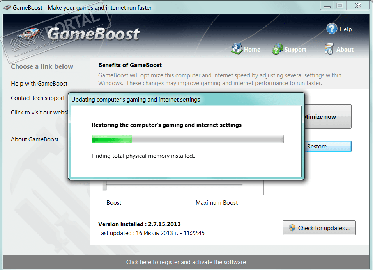373x270 pixels.
Task: Click the Optimize now button
Action: click(328, 116)
